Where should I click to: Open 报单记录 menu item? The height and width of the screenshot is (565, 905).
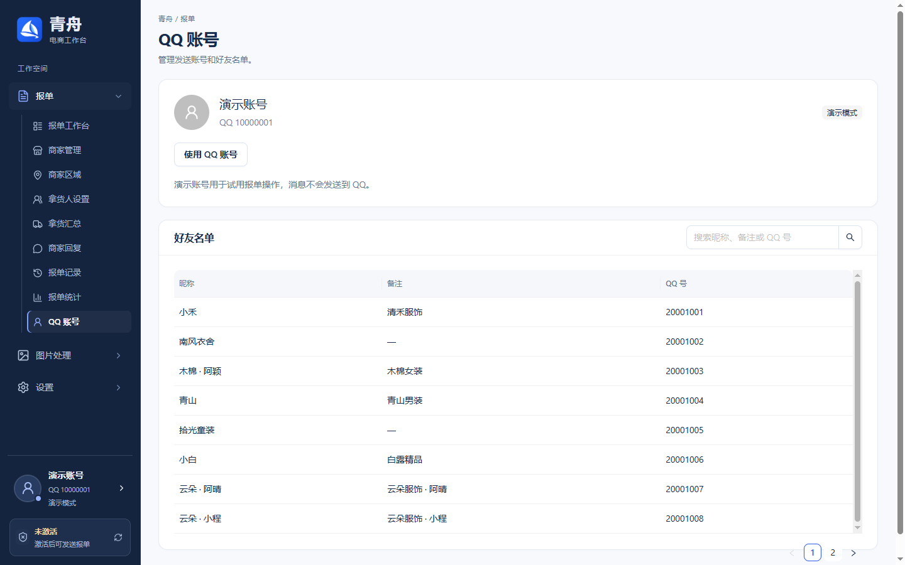point(79,272)
